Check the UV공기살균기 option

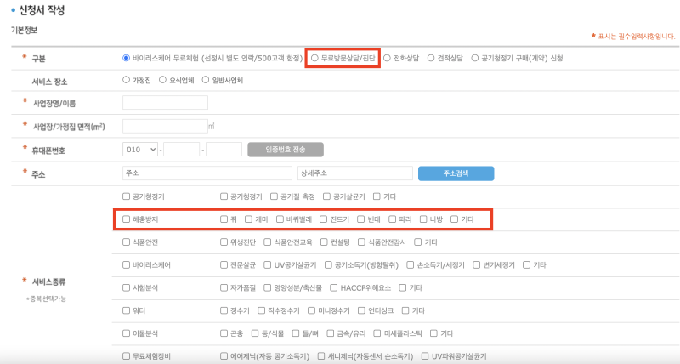(268, 264)
